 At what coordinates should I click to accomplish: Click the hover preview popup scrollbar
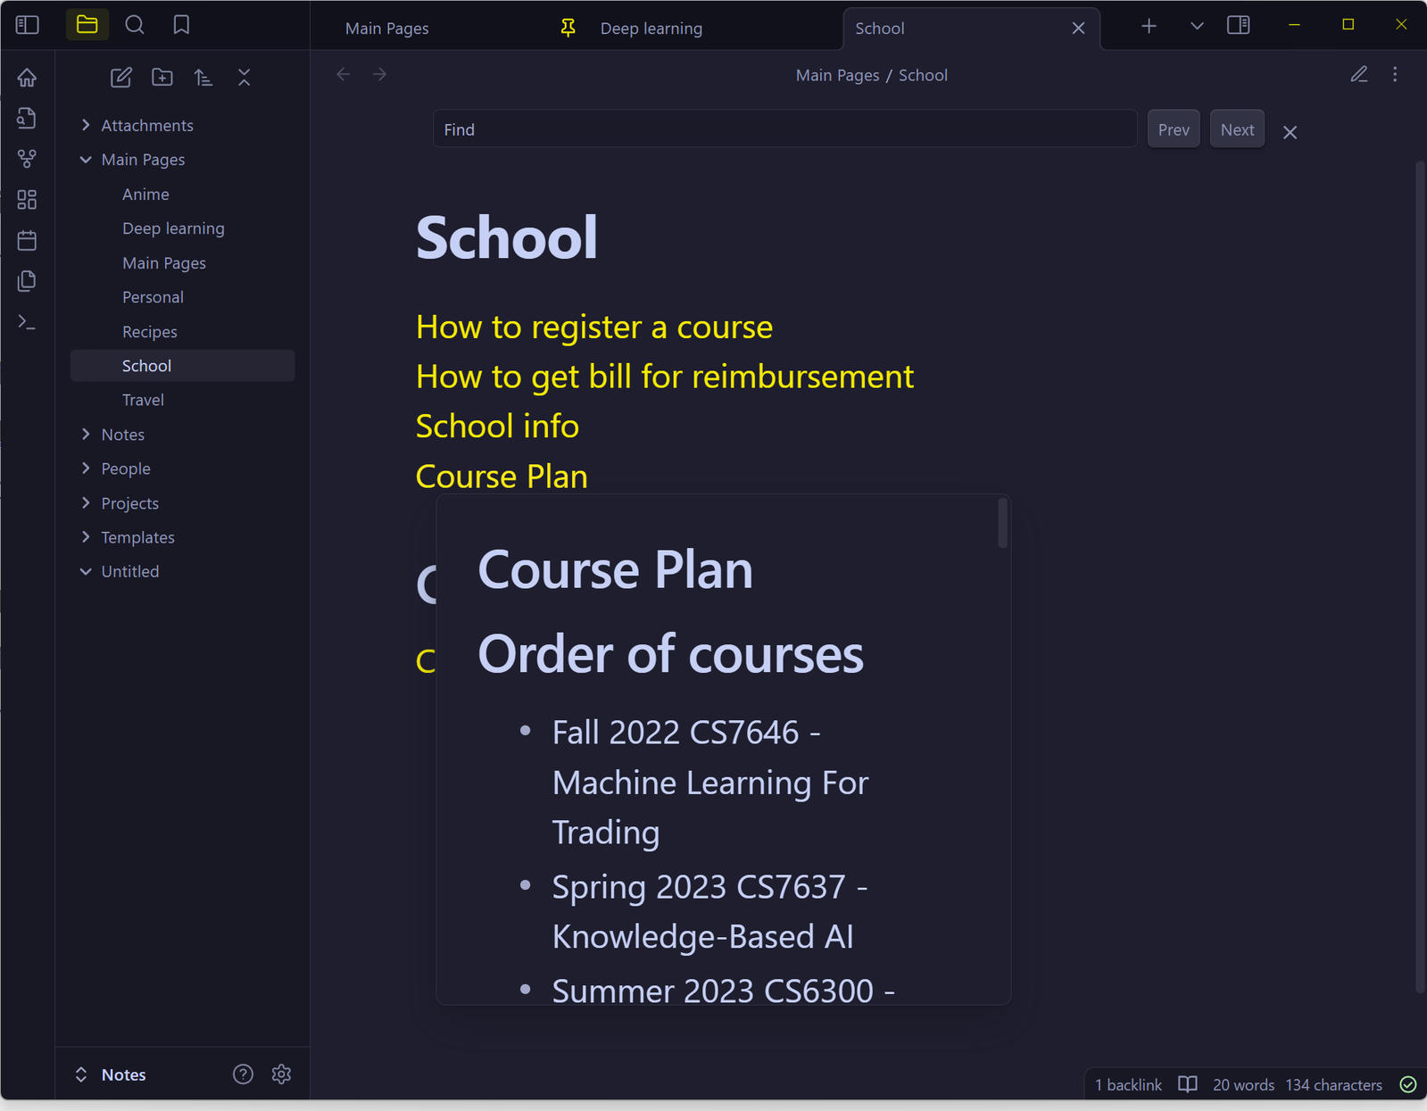pyautogui.click(x=1002, y=524)
